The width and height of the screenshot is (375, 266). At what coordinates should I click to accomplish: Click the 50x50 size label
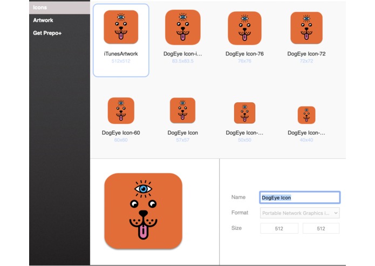(x=244, y=140)
